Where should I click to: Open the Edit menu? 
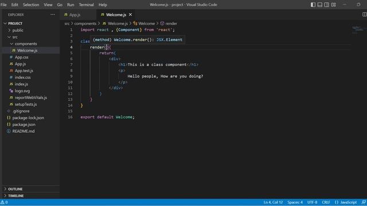[x=14, y=5]
